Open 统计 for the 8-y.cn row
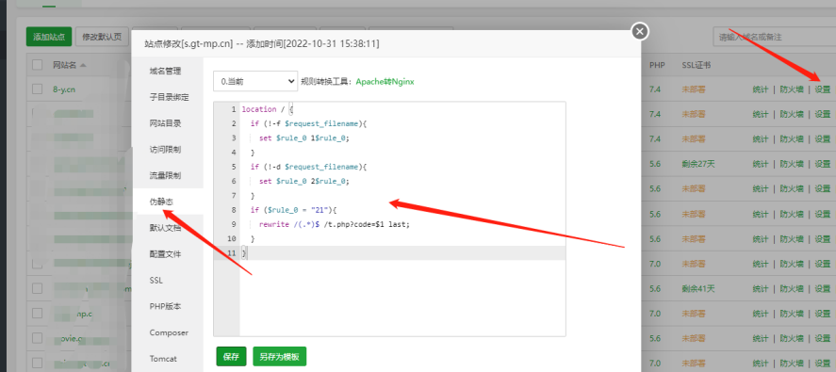Viewport: 836px width, 372px height. (761, 89)
